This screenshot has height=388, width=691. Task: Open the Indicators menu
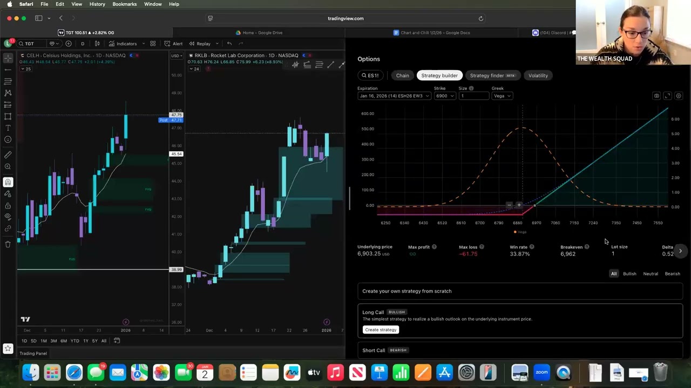(x=123, y=44)
